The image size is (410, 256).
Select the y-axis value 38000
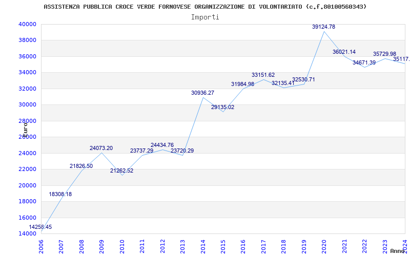(27, 40)
